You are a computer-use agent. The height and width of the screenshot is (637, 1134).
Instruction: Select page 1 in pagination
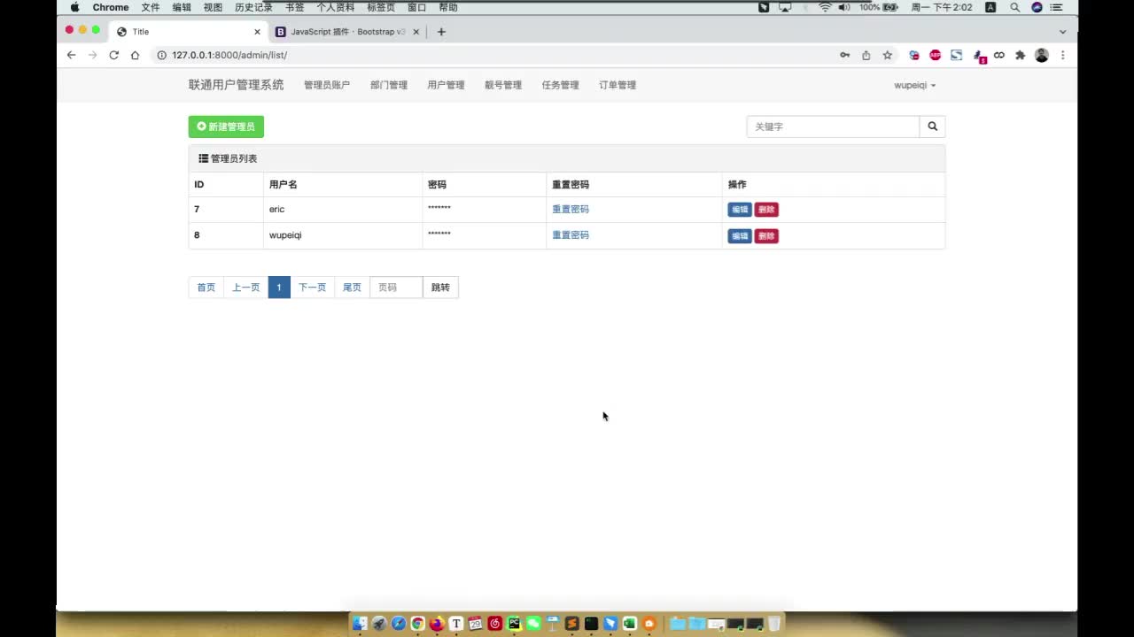279,288
